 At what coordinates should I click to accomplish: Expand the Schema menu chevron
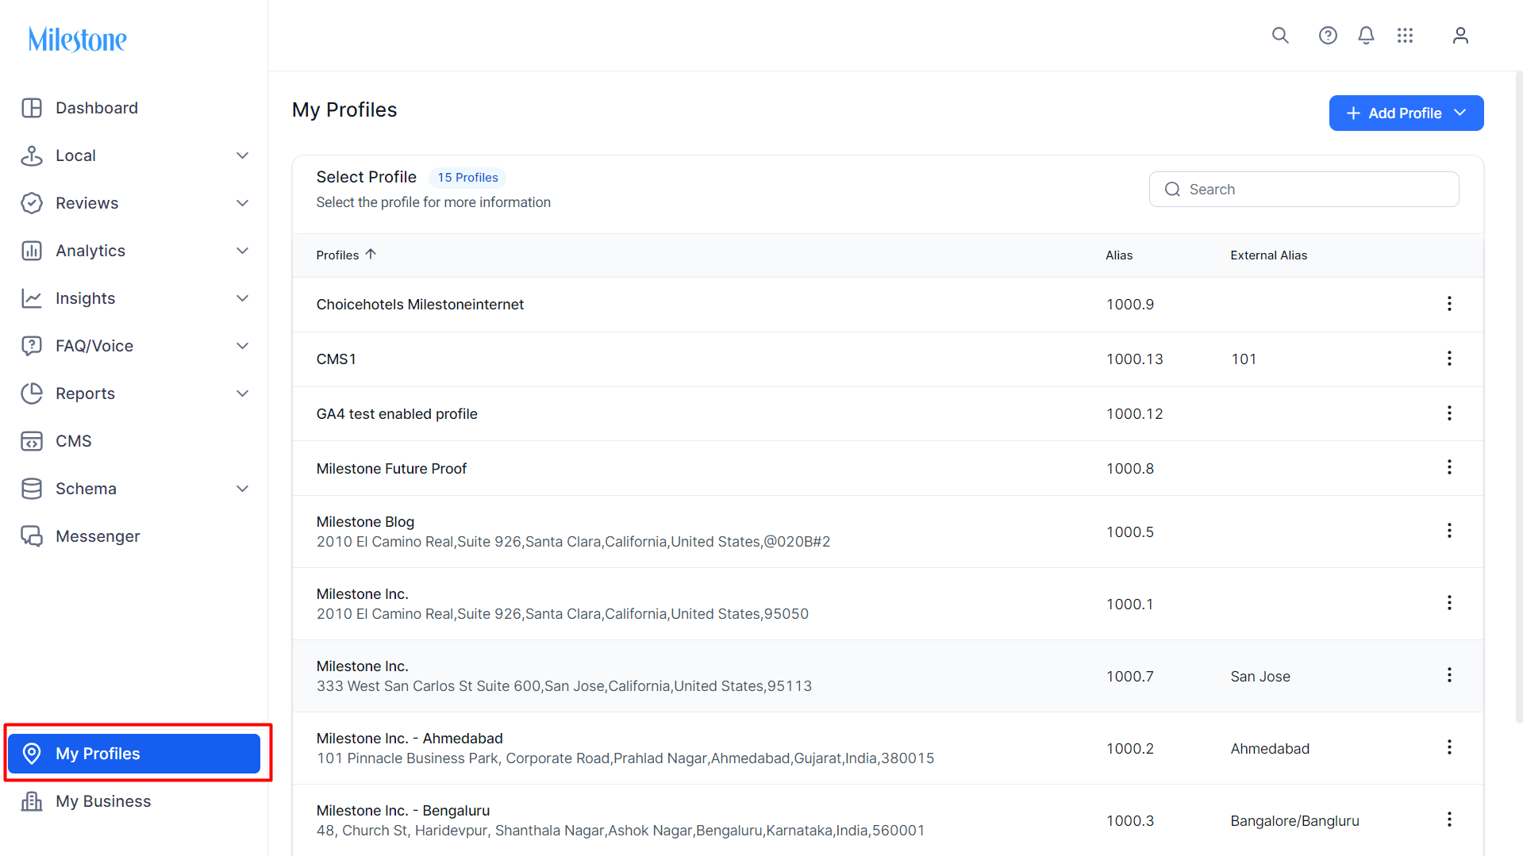[243, 489]
